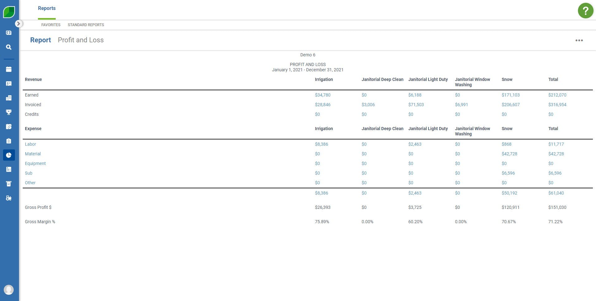This screenshot has width=596, height=301.
Task: Open the Properties building icon
Action: (x=8, y=98)
